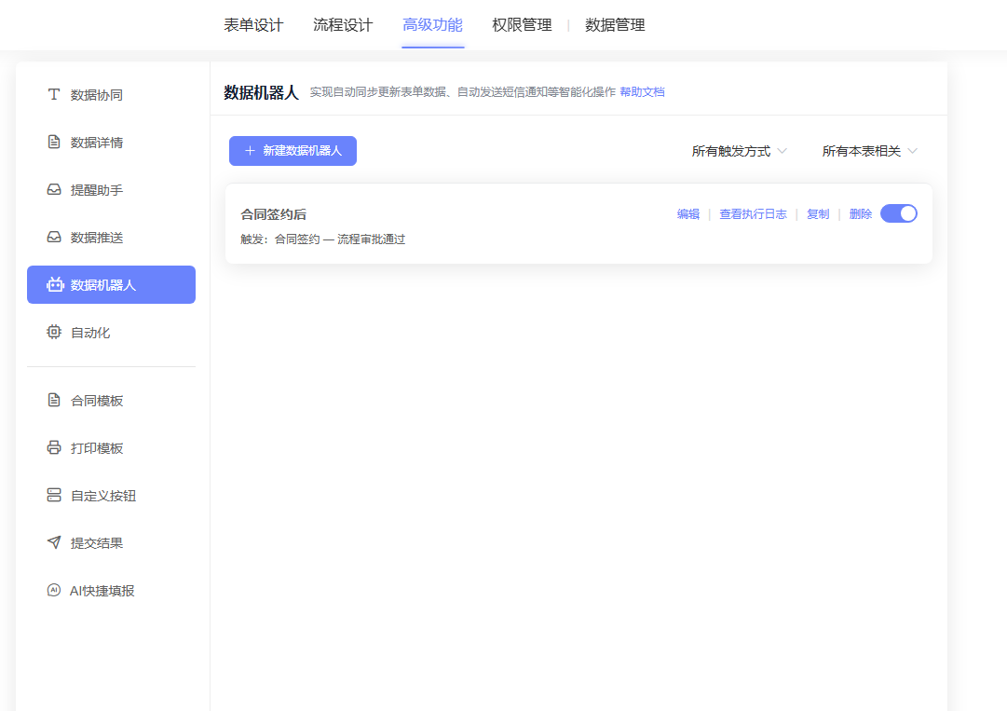Click the 数据详情 document icon
This screenshot has height=711, width=1007.
tap(54, 143)
